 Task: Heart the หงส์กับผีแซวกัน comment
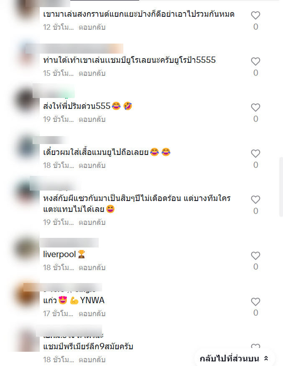[x=255, y=200]
